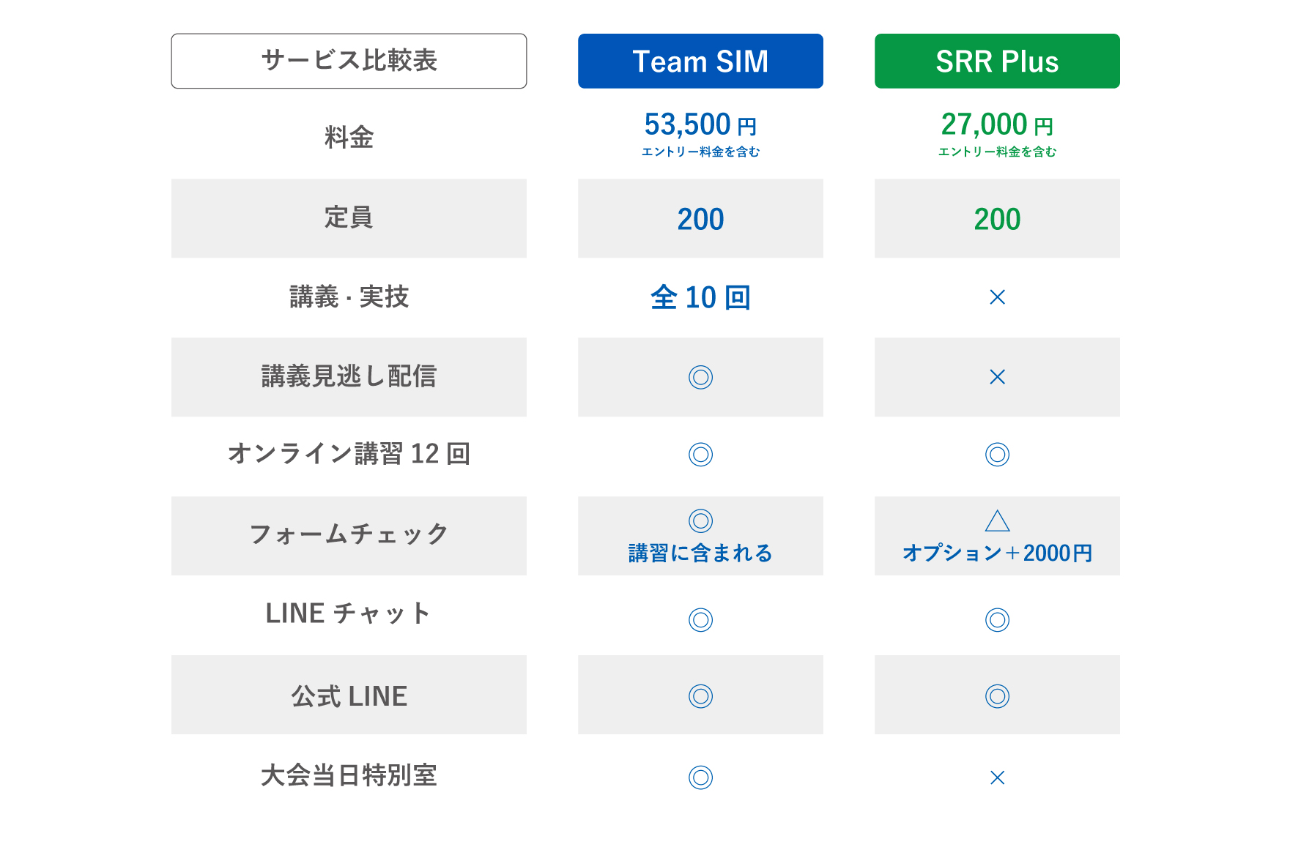Click the X mark for 講義・実技 under SRR Plus
Viewport: 1290px width, 847px height.
coord(997,297)
